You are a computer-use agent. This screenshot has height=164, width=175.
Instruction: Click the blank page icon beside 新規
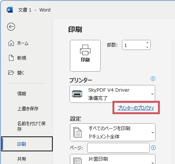pos(11,58)
